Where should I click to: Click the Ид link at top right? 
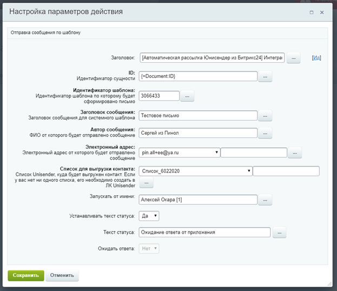click(316, 58)
